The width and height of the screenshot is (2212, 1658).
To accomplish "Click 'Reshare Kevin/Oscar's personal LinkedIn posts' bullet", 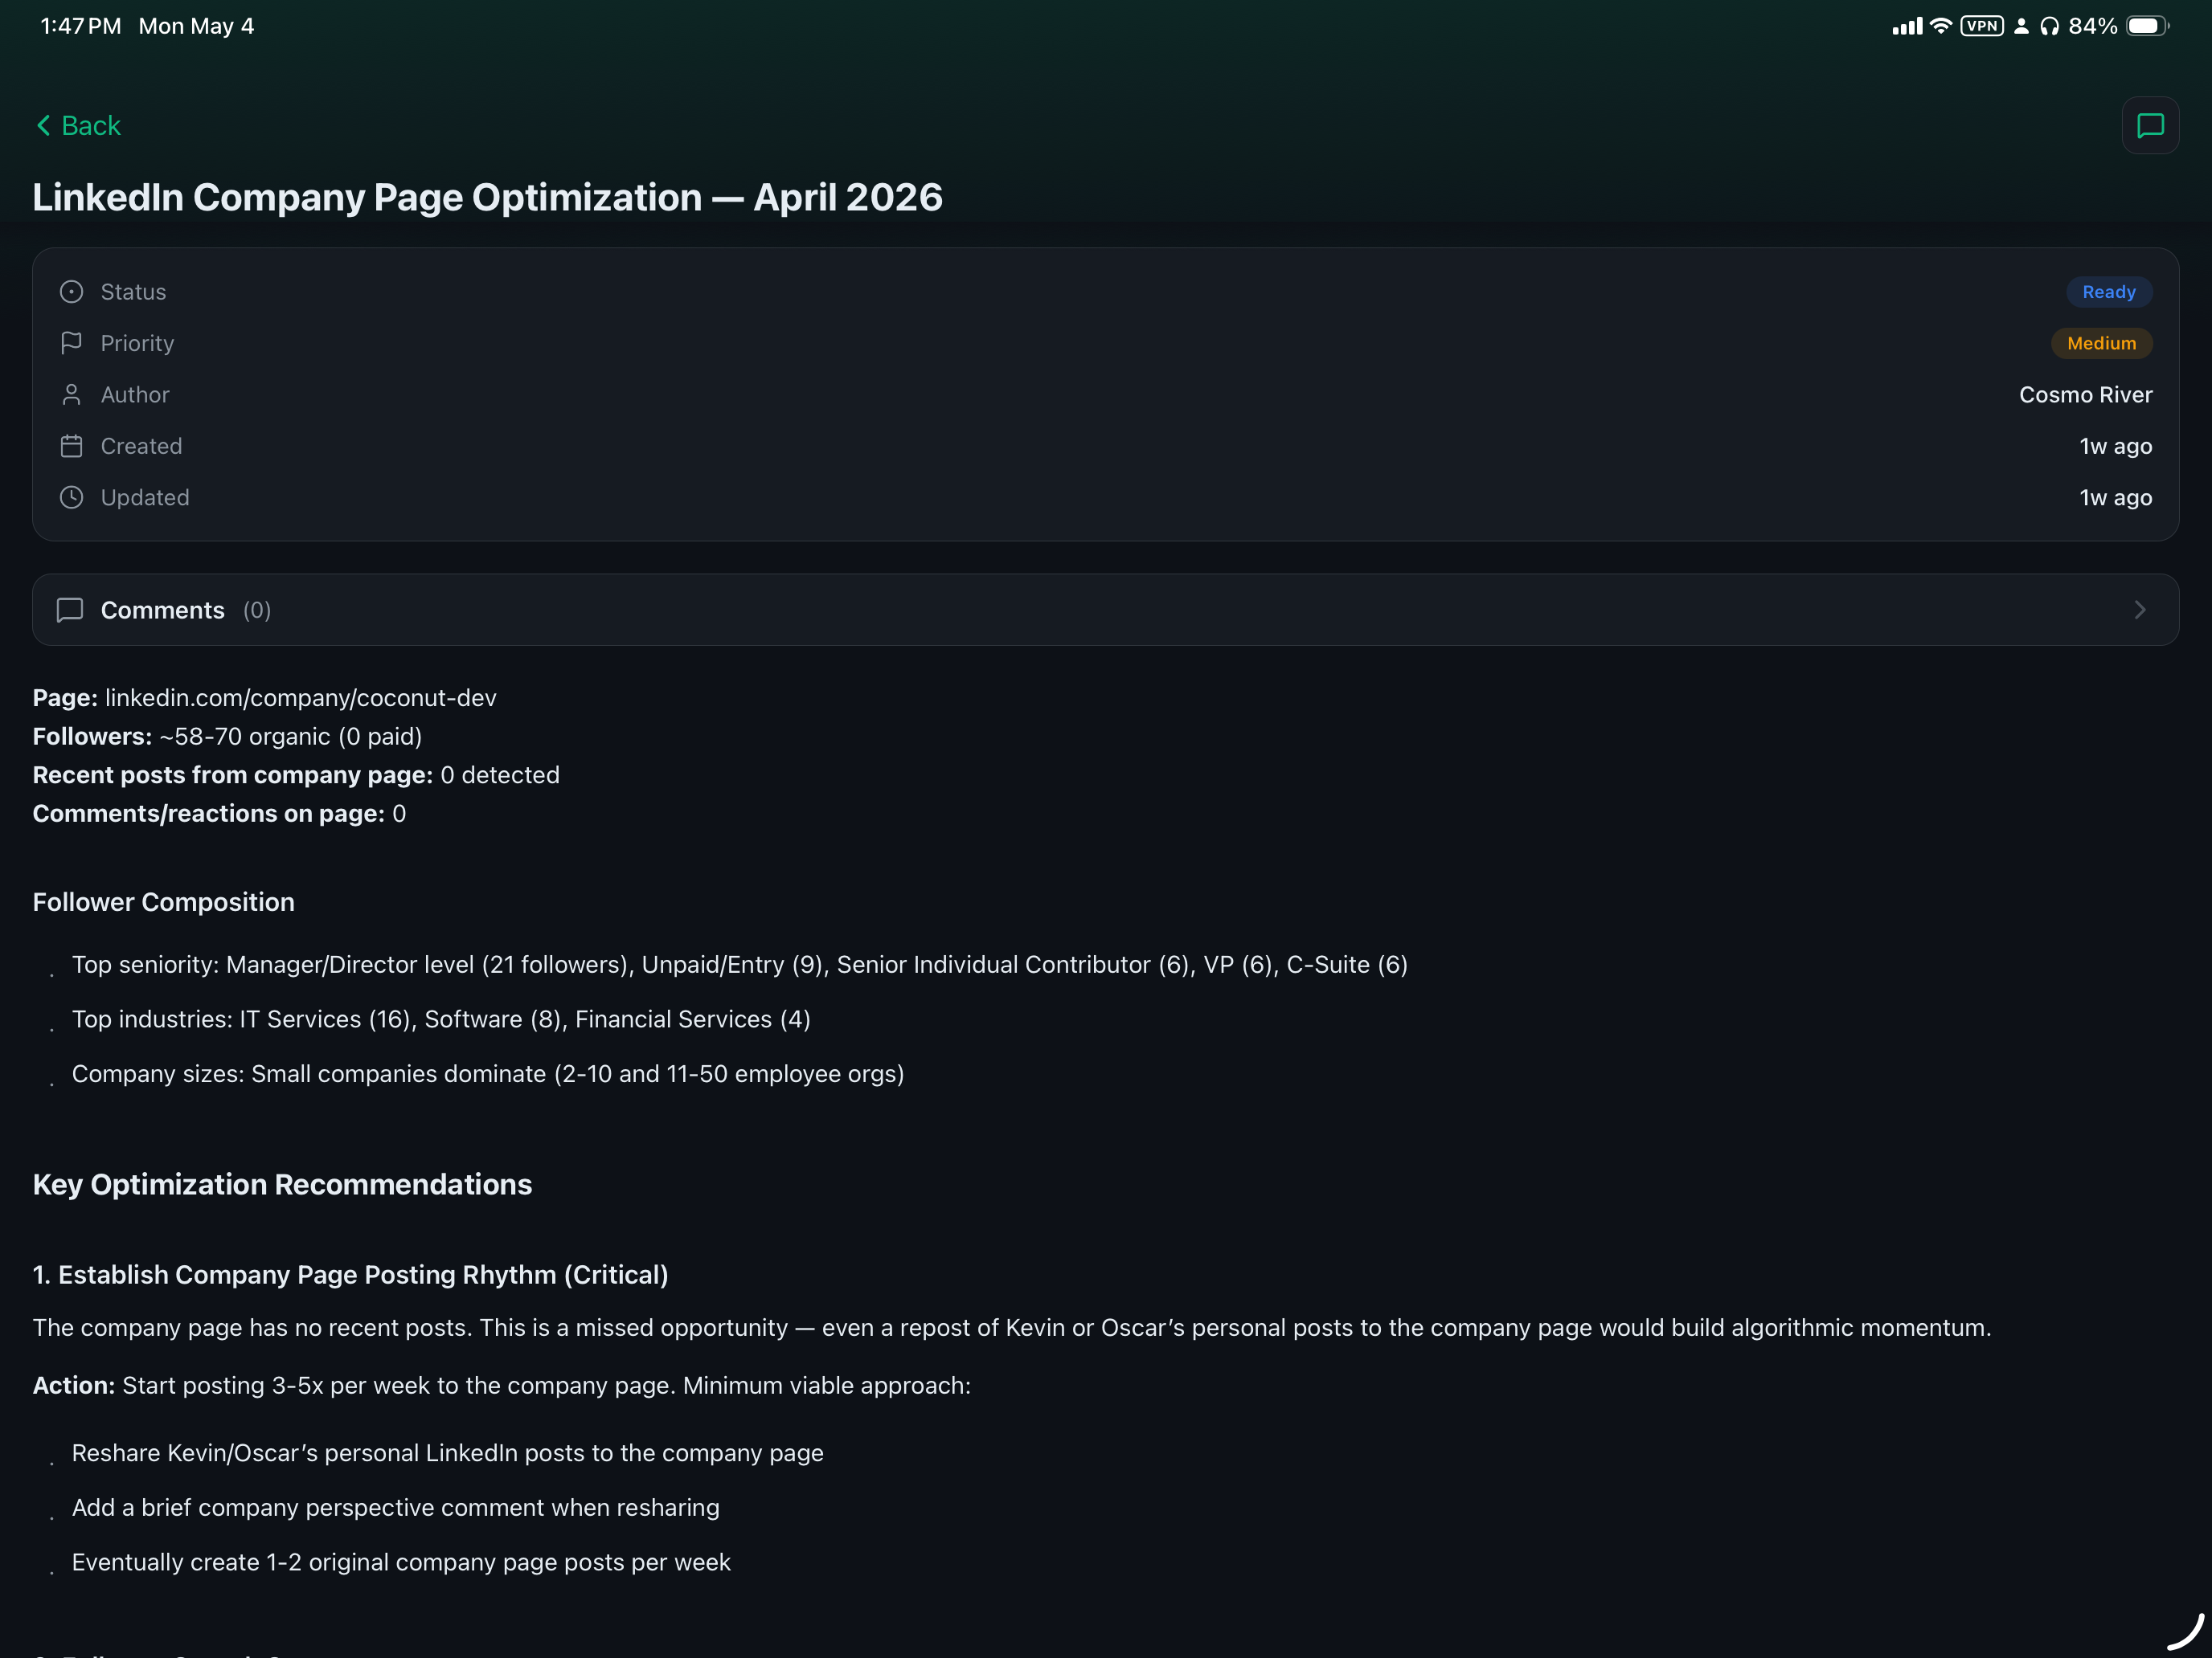I will 448,1452.
